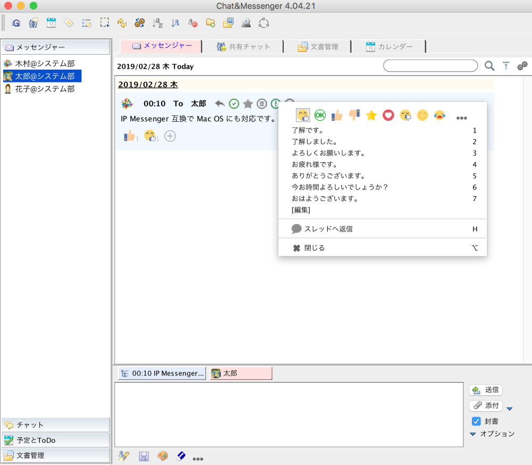Choose quick reply よろしくお願いします。
The height and width of the screenshot is (465, 532).
(x=383, y=153)
